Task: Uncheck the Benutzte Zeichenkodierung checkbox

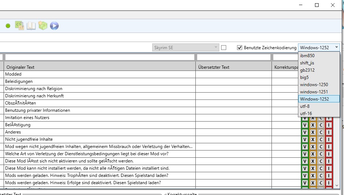Action: (240, 47)
